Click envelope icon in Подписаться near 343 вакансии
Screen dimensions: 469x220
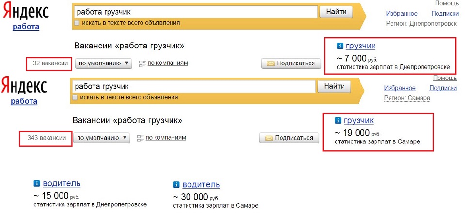(x=268, y=138)
